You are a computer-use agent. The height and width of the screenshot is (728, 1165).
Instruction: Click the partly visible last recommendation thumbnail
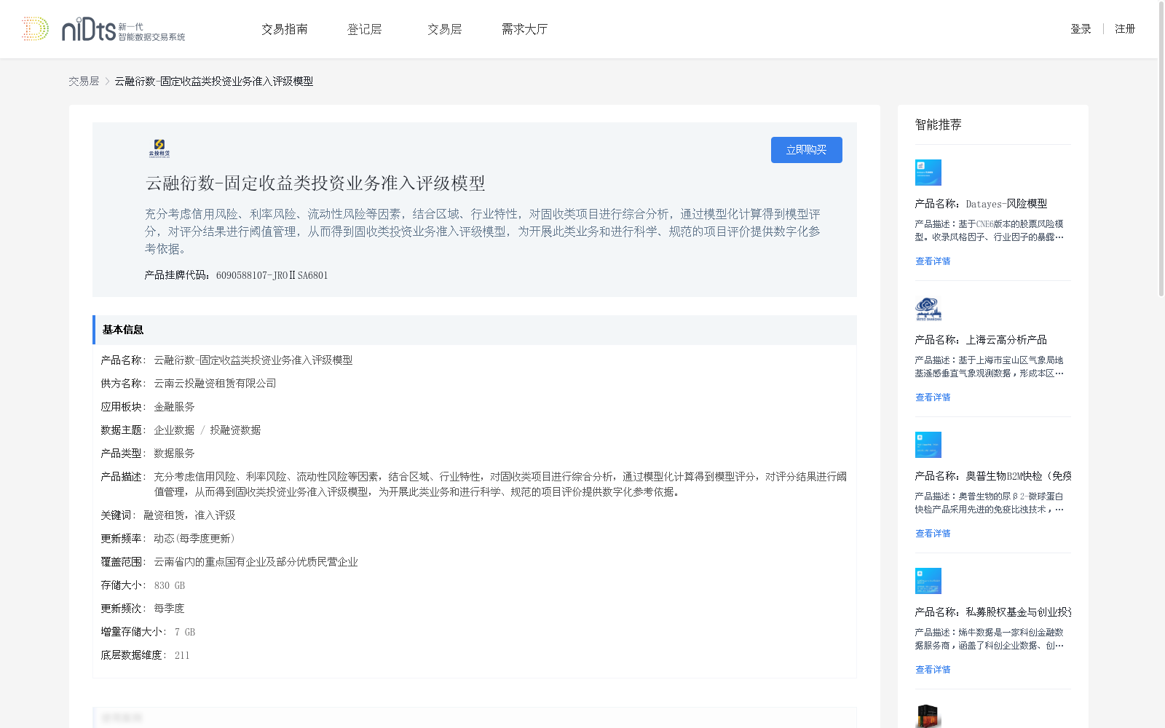pyautogui.click(x=928, y=716)
